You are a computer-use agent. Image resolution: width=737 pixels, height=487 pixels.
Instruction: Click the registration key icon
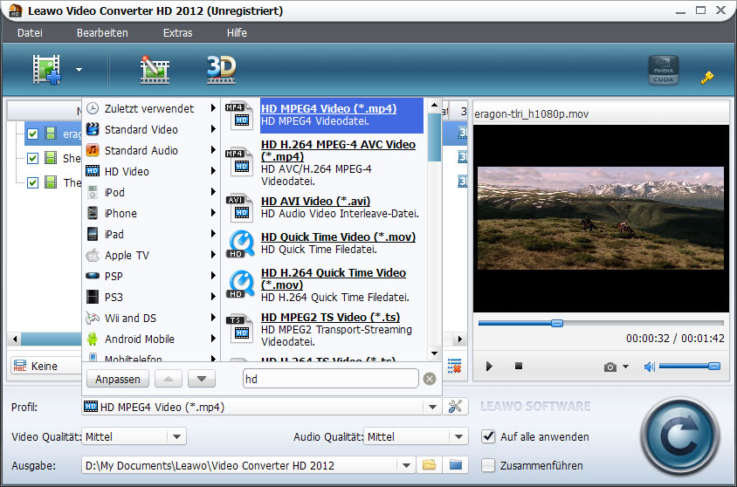pos(707,78)
